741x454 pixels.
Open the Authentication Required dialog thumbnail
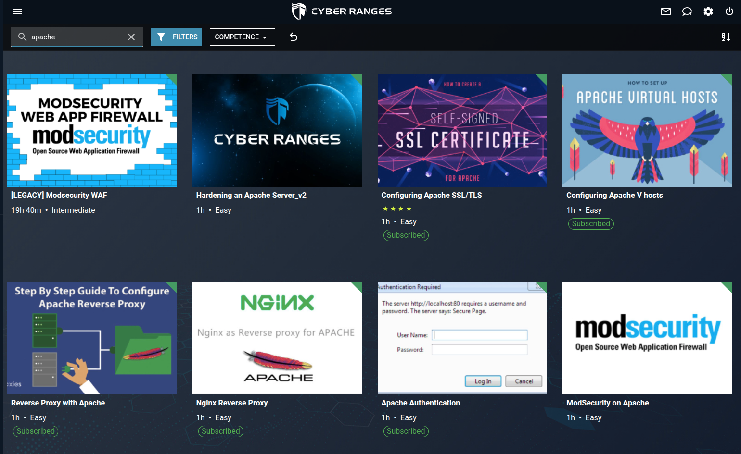pos(462,338)
